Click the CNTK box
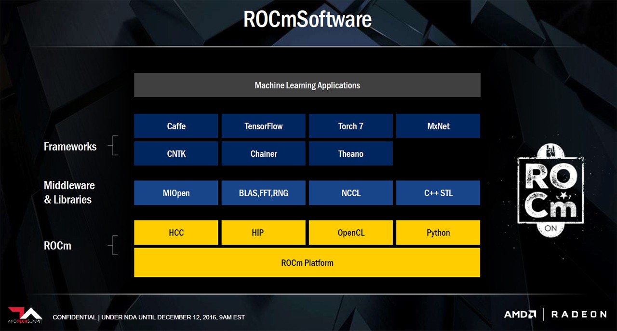The width and height of the screenshot is (617, 331). click(176, 153)
